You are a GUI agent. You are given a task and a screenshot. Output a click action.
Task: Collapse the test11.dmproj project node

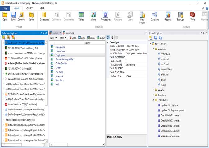[x=150, y=44]
